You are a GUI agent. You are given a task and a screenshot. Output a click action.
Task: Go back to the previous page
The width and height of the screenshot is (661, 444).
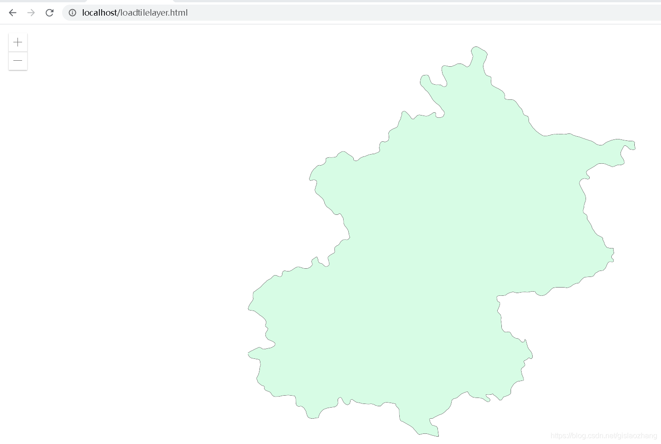12,12
